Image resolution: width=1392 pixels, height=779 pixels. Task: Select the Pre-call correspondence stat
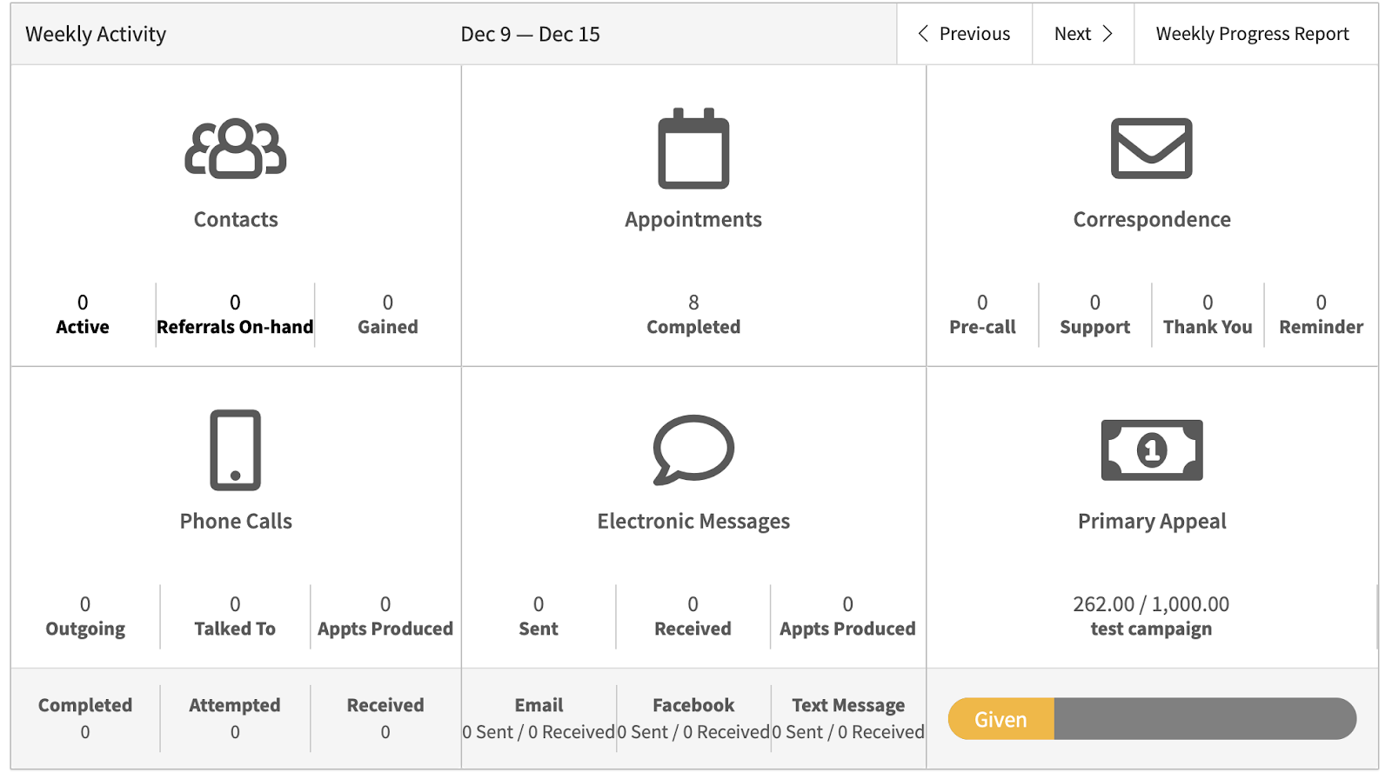click(982, 315)
